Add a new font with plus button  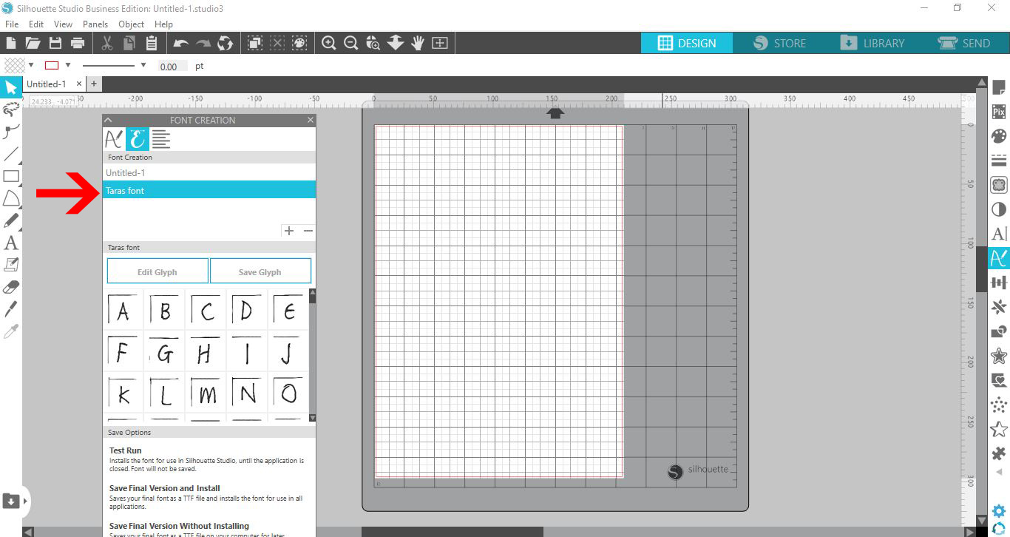(x=289, y=231)
